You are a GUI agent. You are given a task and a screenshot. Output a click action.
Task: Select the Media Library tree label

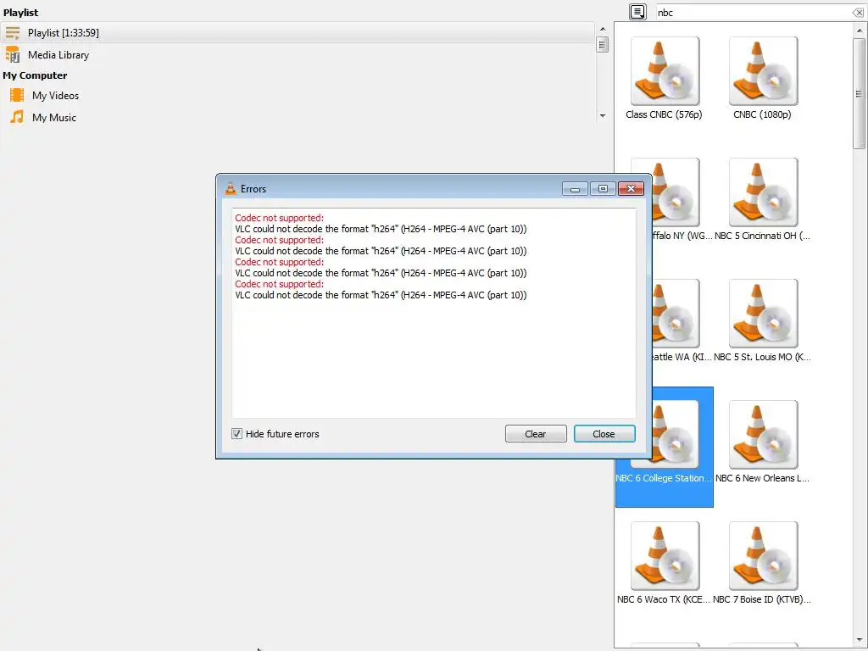(x=58, y=55)
